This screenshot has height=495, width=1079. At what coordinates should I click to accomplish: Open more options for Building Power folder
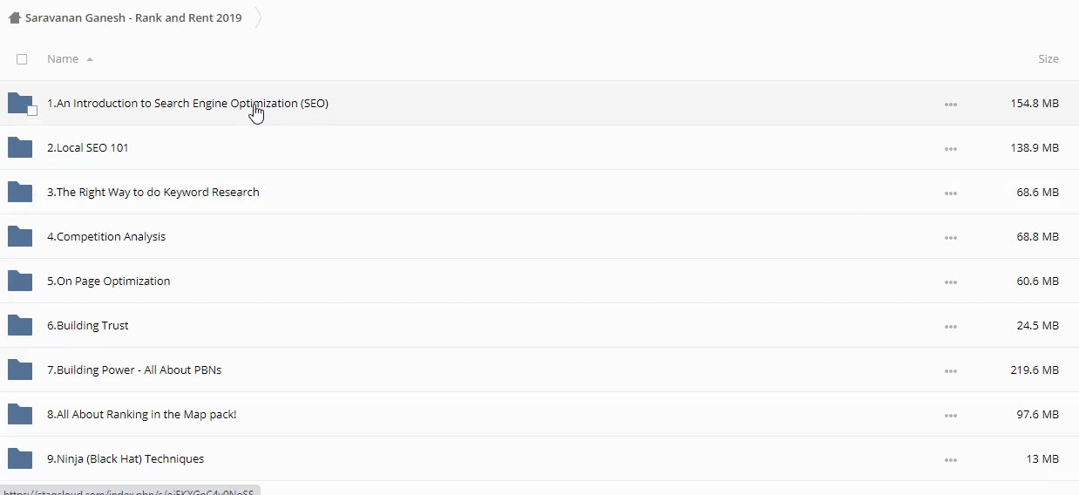pyautogui.click(x=950, y=370)
